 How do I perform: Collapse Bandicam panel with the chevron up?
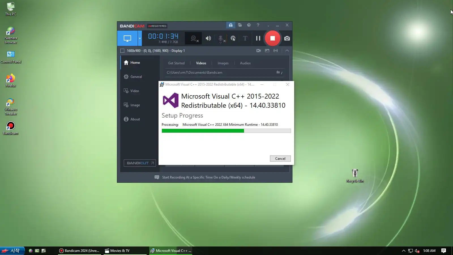tap(287, 51)
